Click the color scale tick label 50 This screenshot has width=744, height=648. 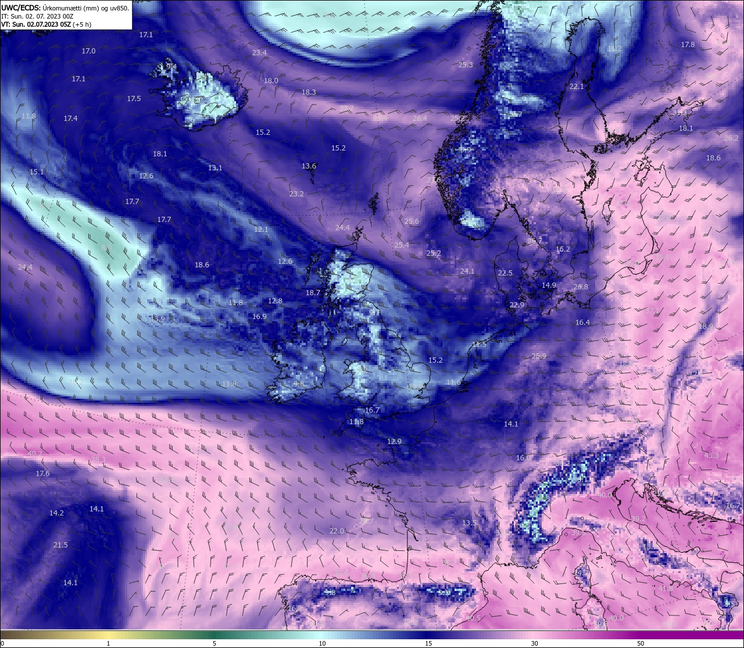click(641, 643)
